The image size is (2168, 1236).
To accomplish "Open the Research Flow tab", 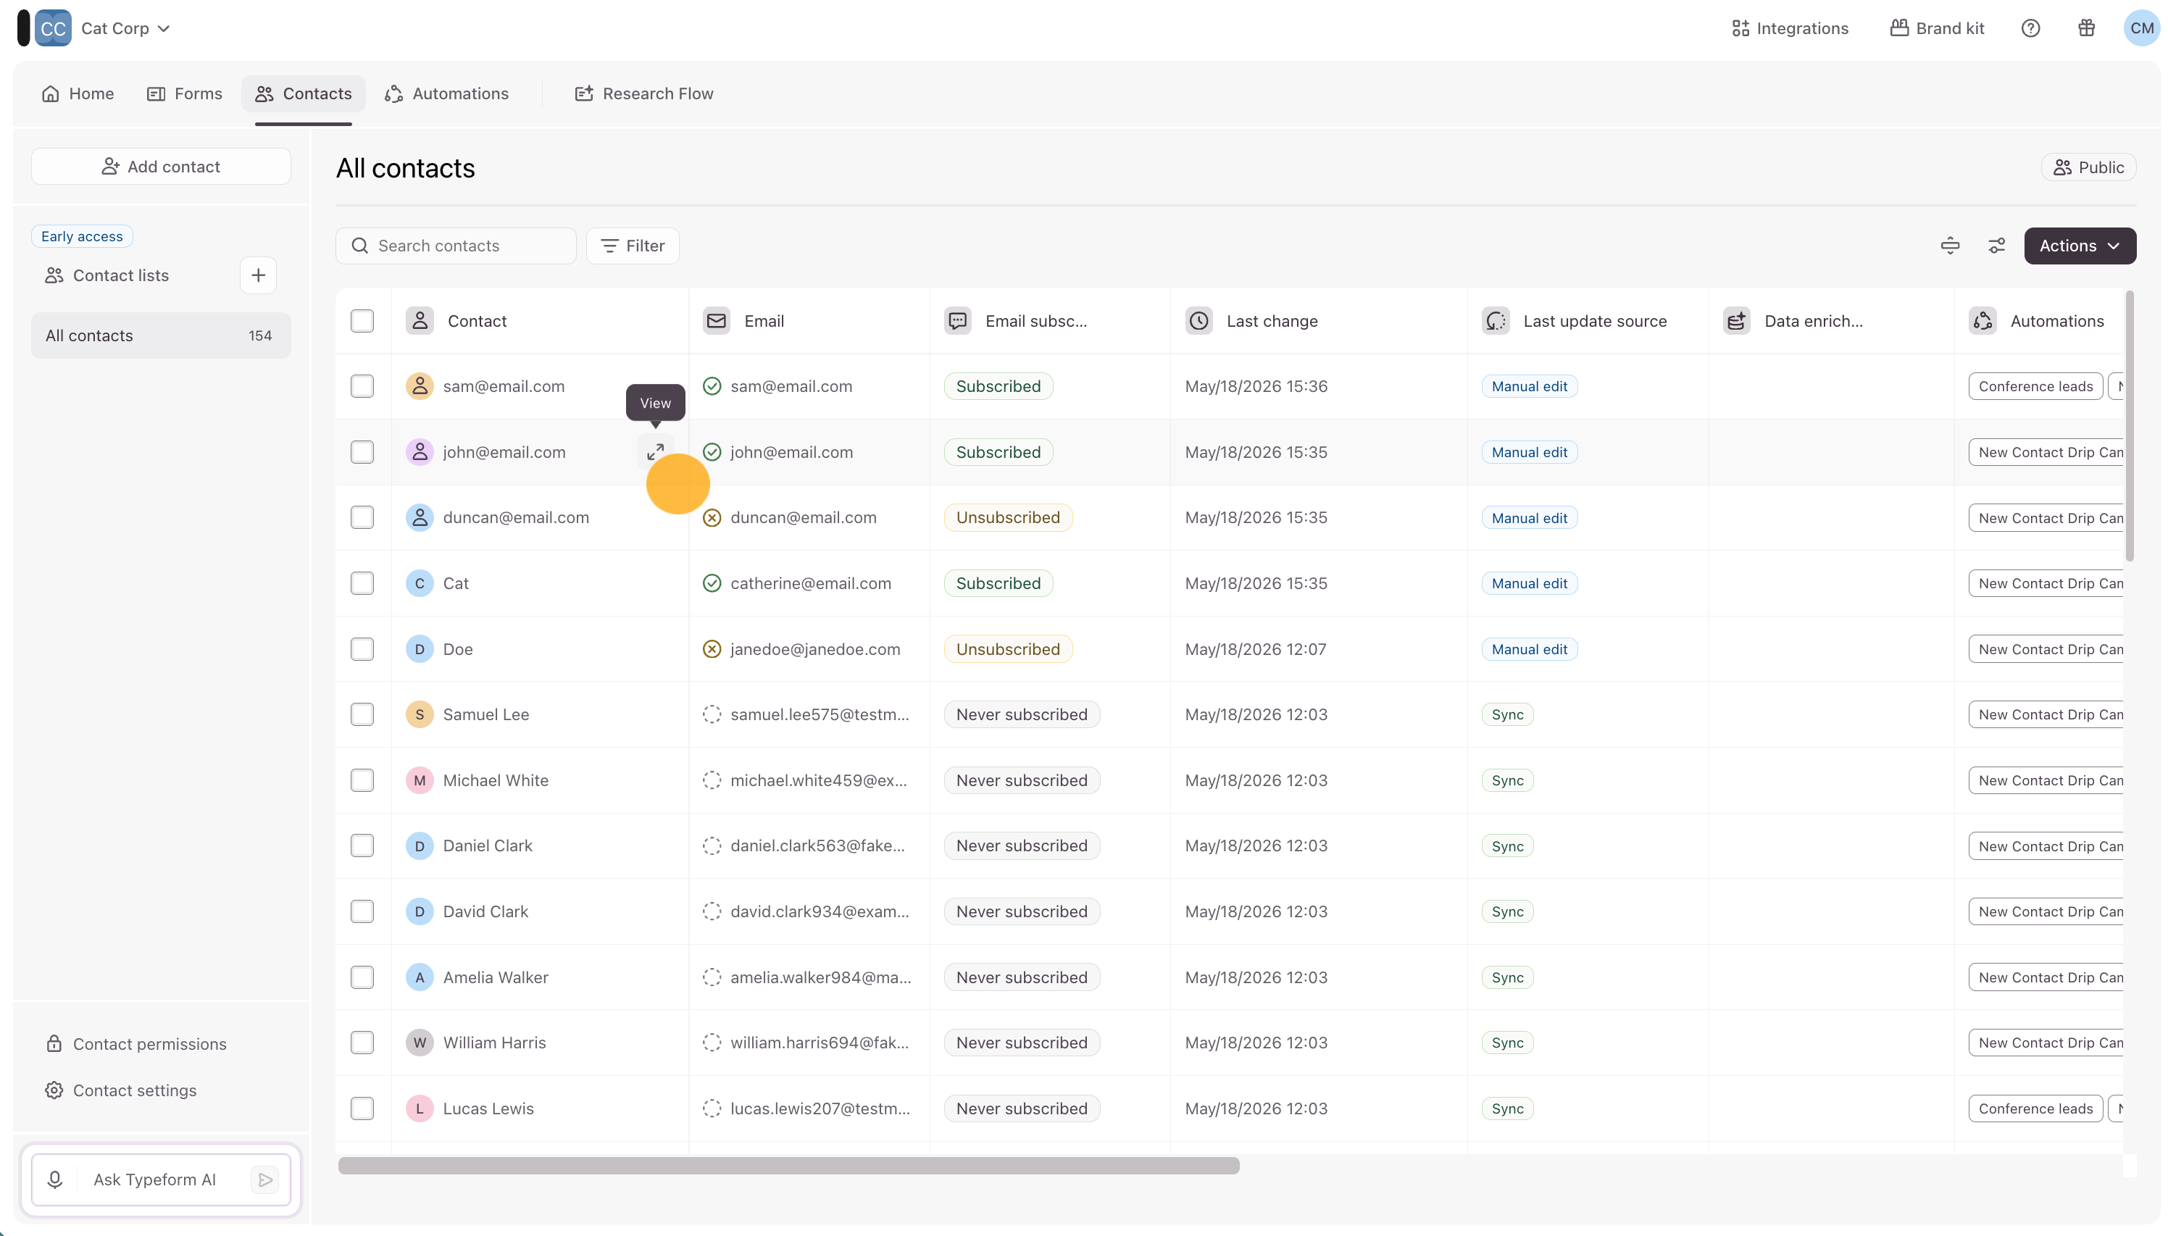I will tap(644, 93).
